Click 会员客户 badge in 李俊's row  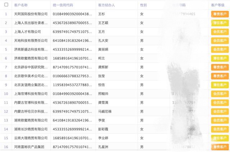[220, 120]
